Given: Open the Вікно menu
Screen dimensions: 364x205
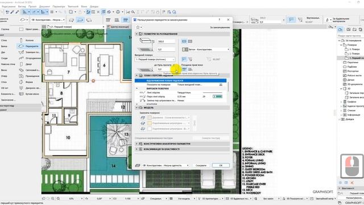Looking at the screenshot, I should 84,6.
